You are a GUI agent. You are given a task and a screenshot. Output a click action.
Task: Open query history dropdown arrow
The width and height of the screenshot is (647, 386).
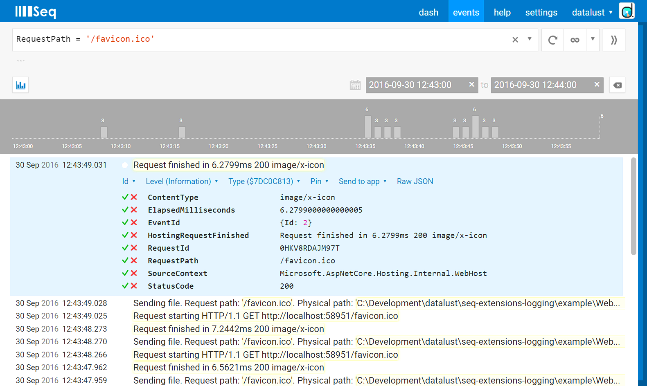coord(530,39)
